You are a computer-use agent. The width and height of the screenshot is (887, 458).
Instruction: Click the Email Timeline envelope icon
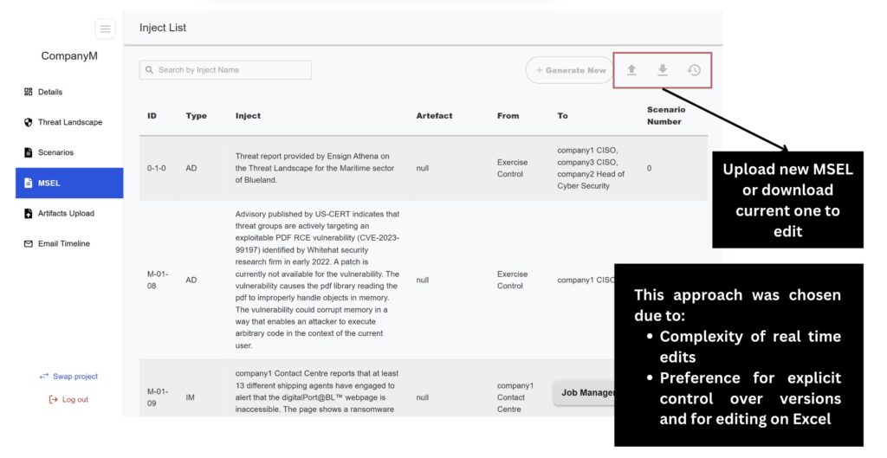tap(28, 243)
